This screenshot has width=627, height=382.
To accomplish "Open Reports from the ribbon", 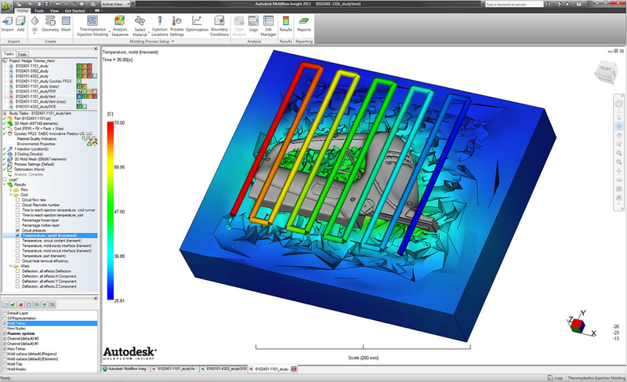I will 304,24.
